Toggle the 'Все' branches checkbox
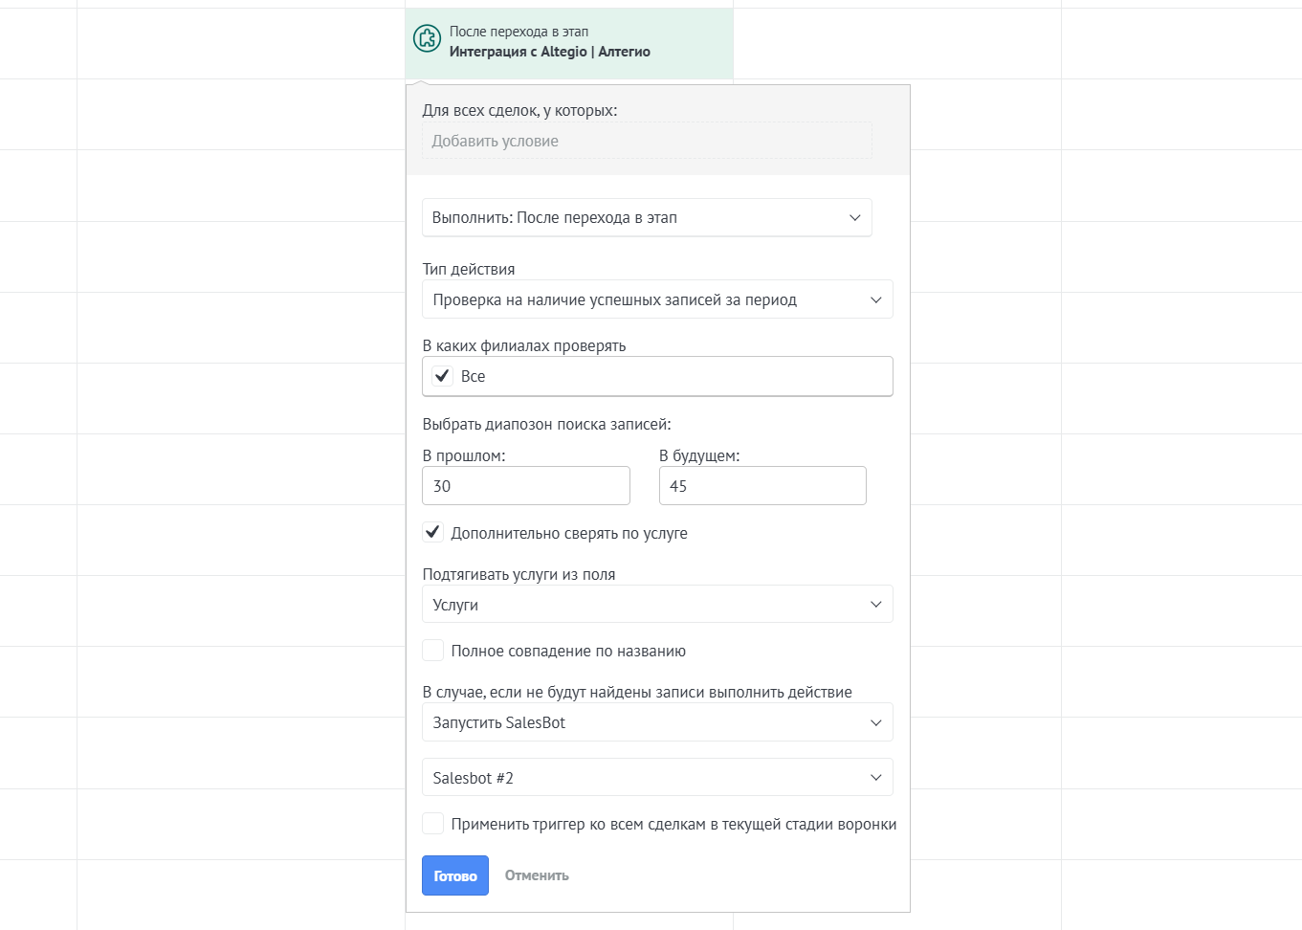The width and height of the screenshot is (1302, 930). point(442,376)
